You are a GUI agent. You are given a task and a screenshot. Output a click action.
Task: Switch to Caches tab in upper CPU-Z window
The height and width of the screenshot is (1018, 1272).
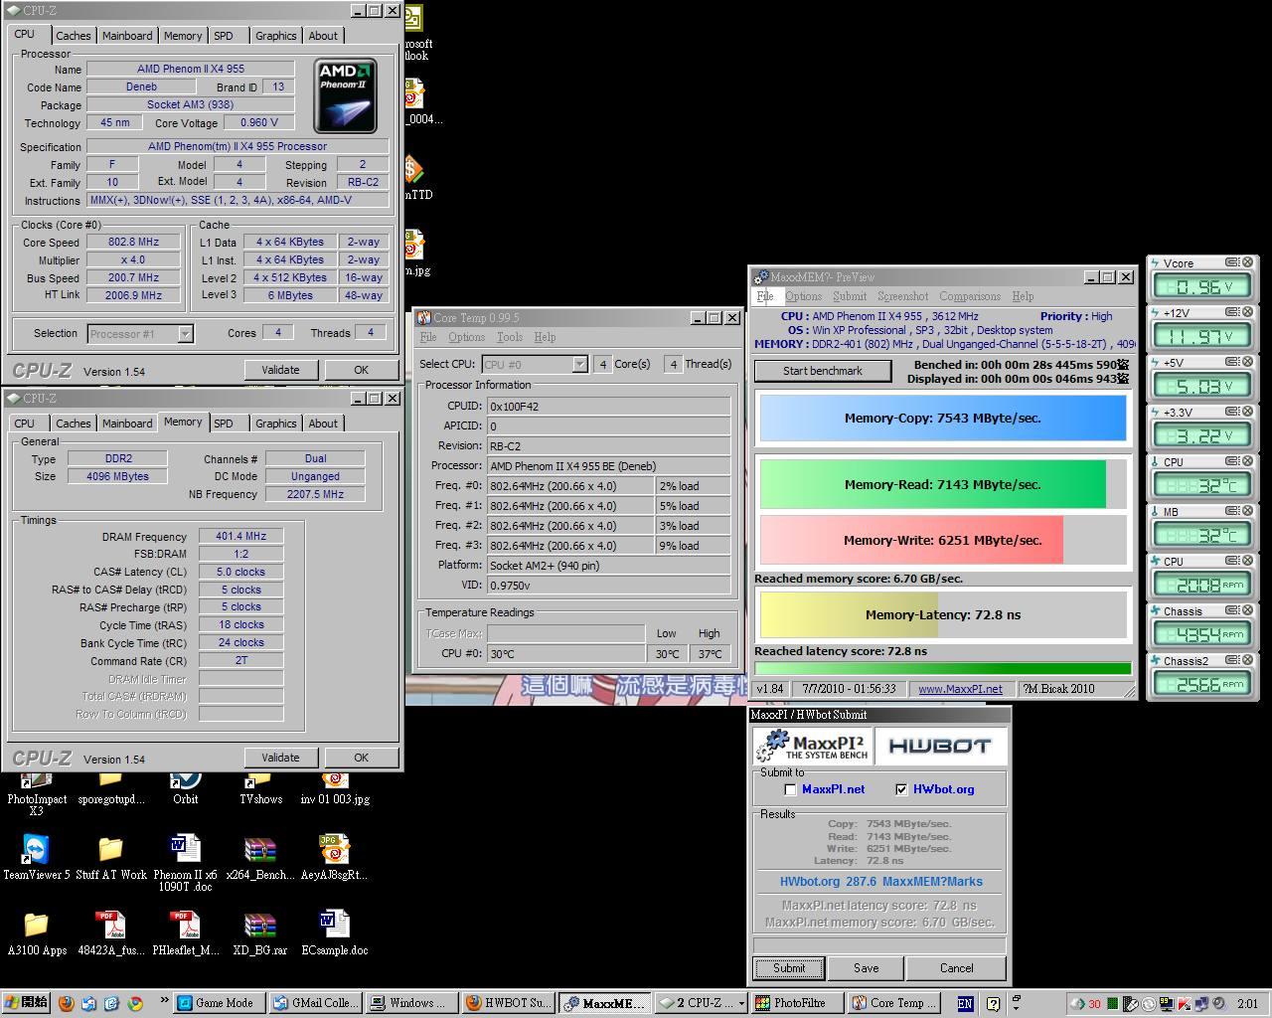pos(73,36)
